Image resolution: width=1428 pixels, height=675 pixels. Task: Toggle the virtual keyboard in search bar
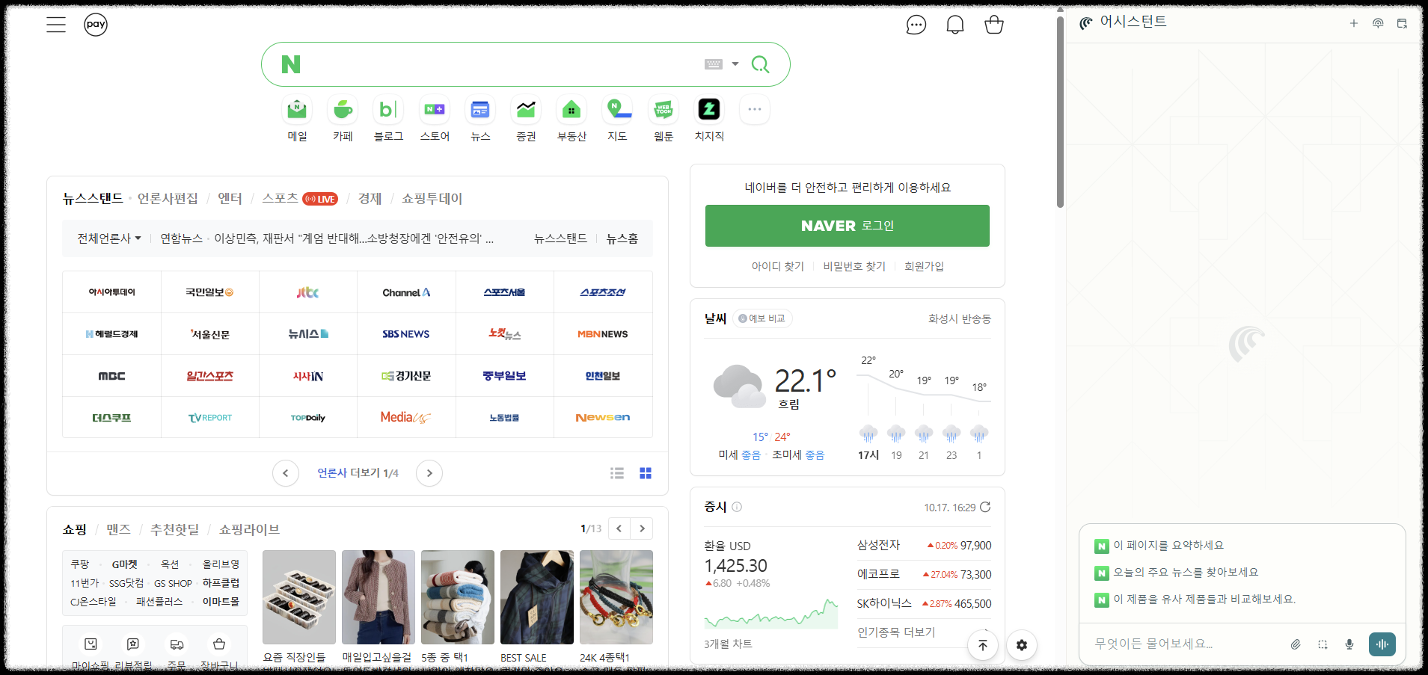[x=714, y=64]
